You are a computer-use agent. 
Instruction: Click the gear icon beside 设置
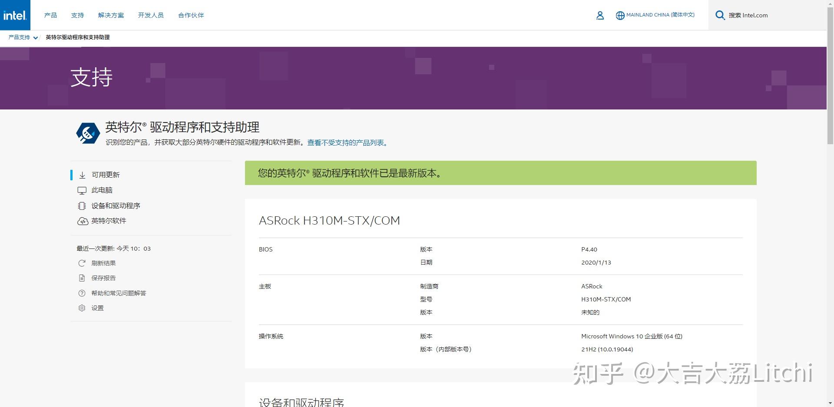pyautogui.click(x=82, y=308)
